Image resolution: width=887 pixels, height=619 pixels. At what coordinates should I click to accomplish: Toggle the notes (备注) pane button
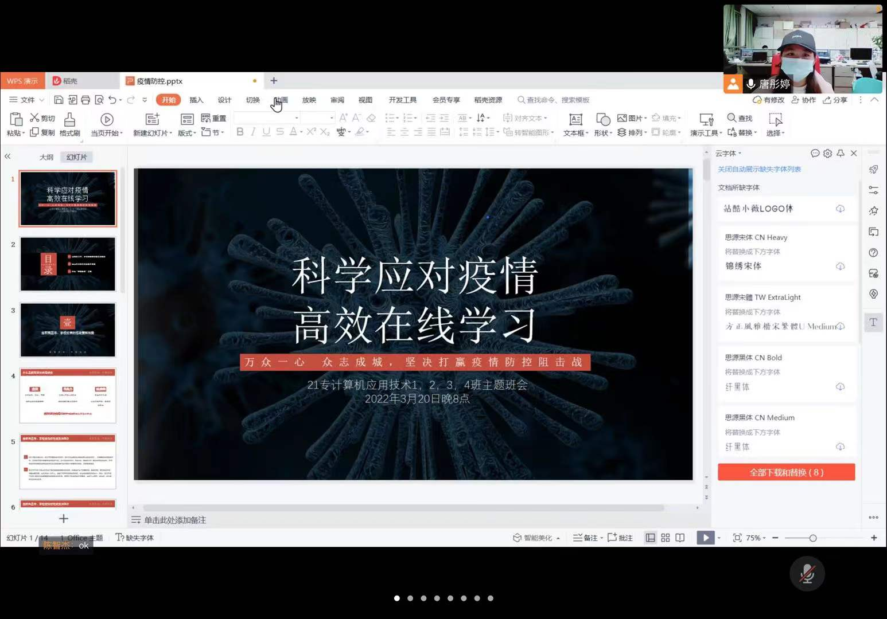click(x=585, y=538)
